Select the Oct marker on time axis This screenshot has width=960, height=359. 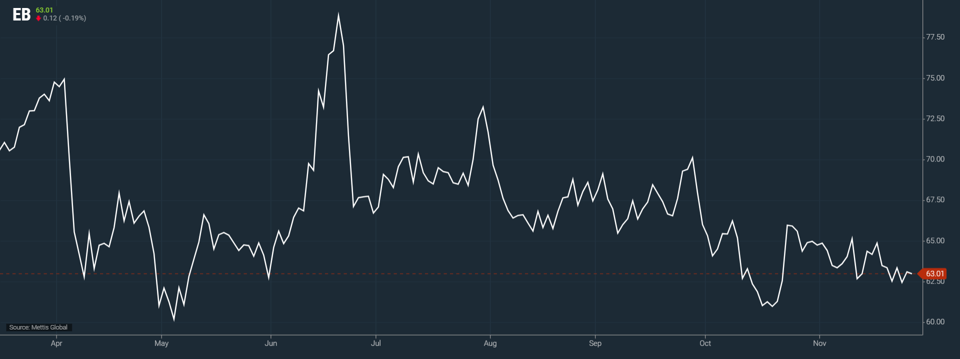(x=705, y=343)
